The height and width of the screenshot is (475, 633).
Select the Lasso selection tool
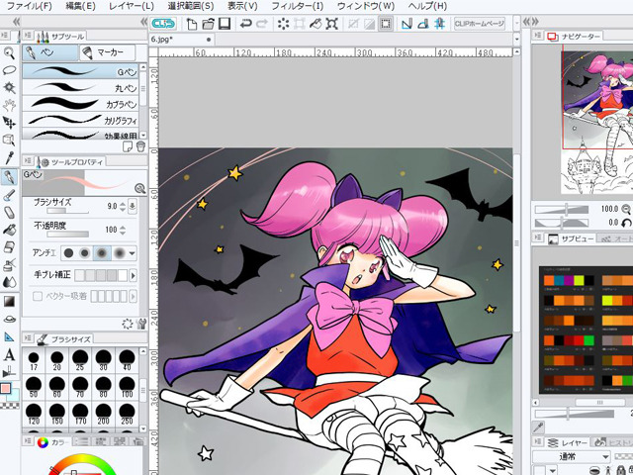pyautogui.click(x=9, y=70)
